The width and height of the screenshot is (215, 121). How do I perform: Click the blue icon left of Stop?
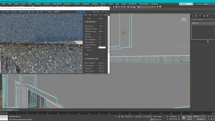click(94, 12)
